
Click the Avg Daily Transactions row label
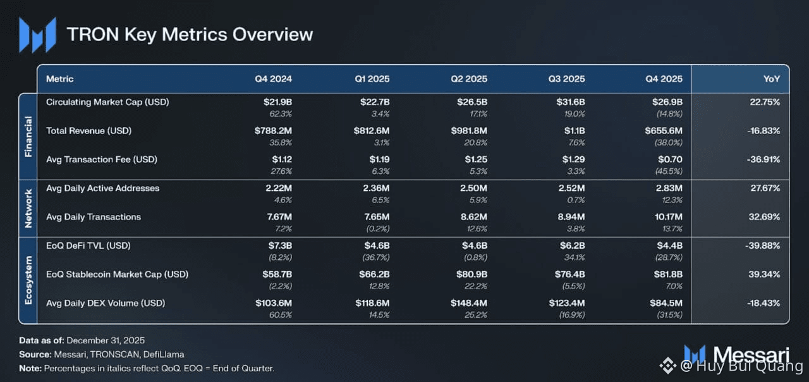[x=94, y=217]
